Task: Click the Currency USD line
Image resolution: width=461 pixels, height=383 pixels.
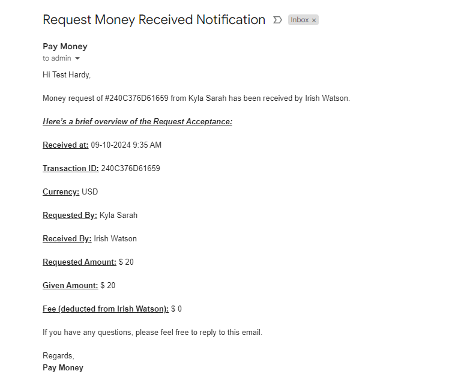Action: (x=70, y=191)
